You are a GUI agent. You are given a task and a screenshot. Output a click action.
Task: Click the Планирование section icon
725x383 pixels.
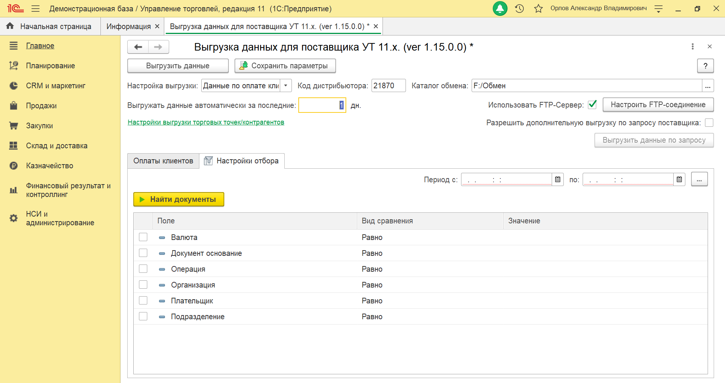point(14,66)
